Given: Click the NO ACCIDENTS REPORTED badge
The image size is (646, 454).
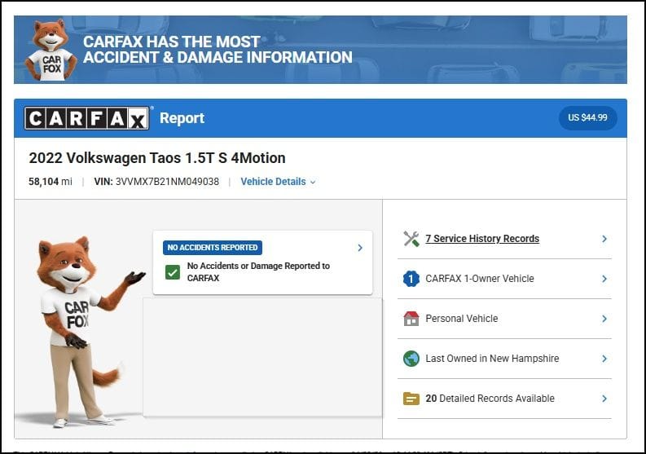Looking at the screenshot, I should coord(213,248).
